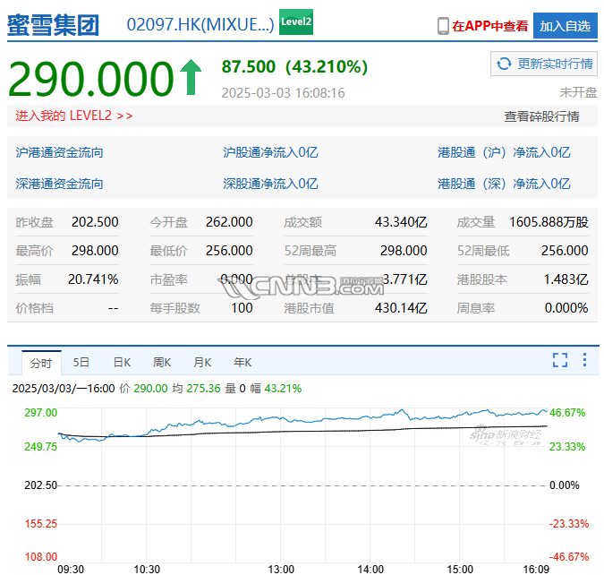
Task: Click the 未开盘 status text
Action: [578, 92]
